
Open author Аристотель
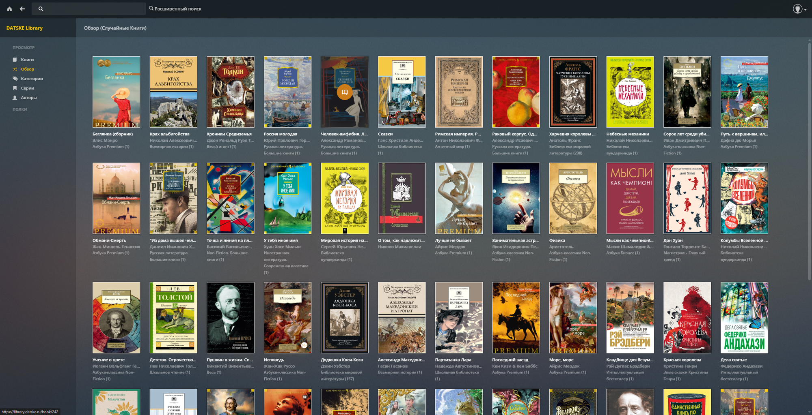[561, 247]
